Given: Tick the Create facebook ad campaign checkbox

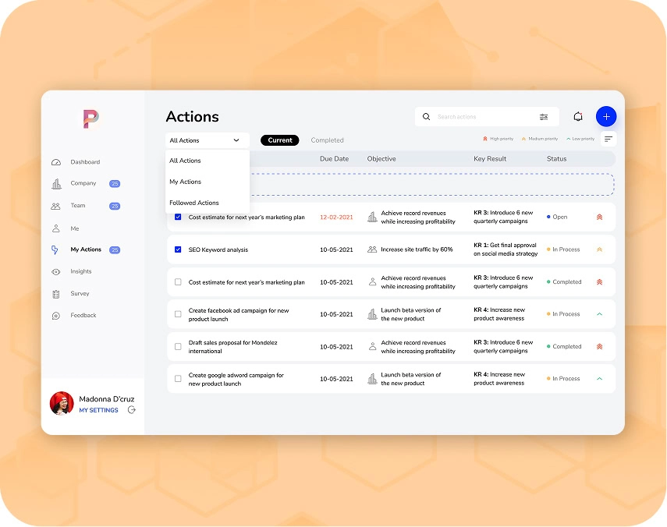Looking at the screenshot, I should [178, 314].
